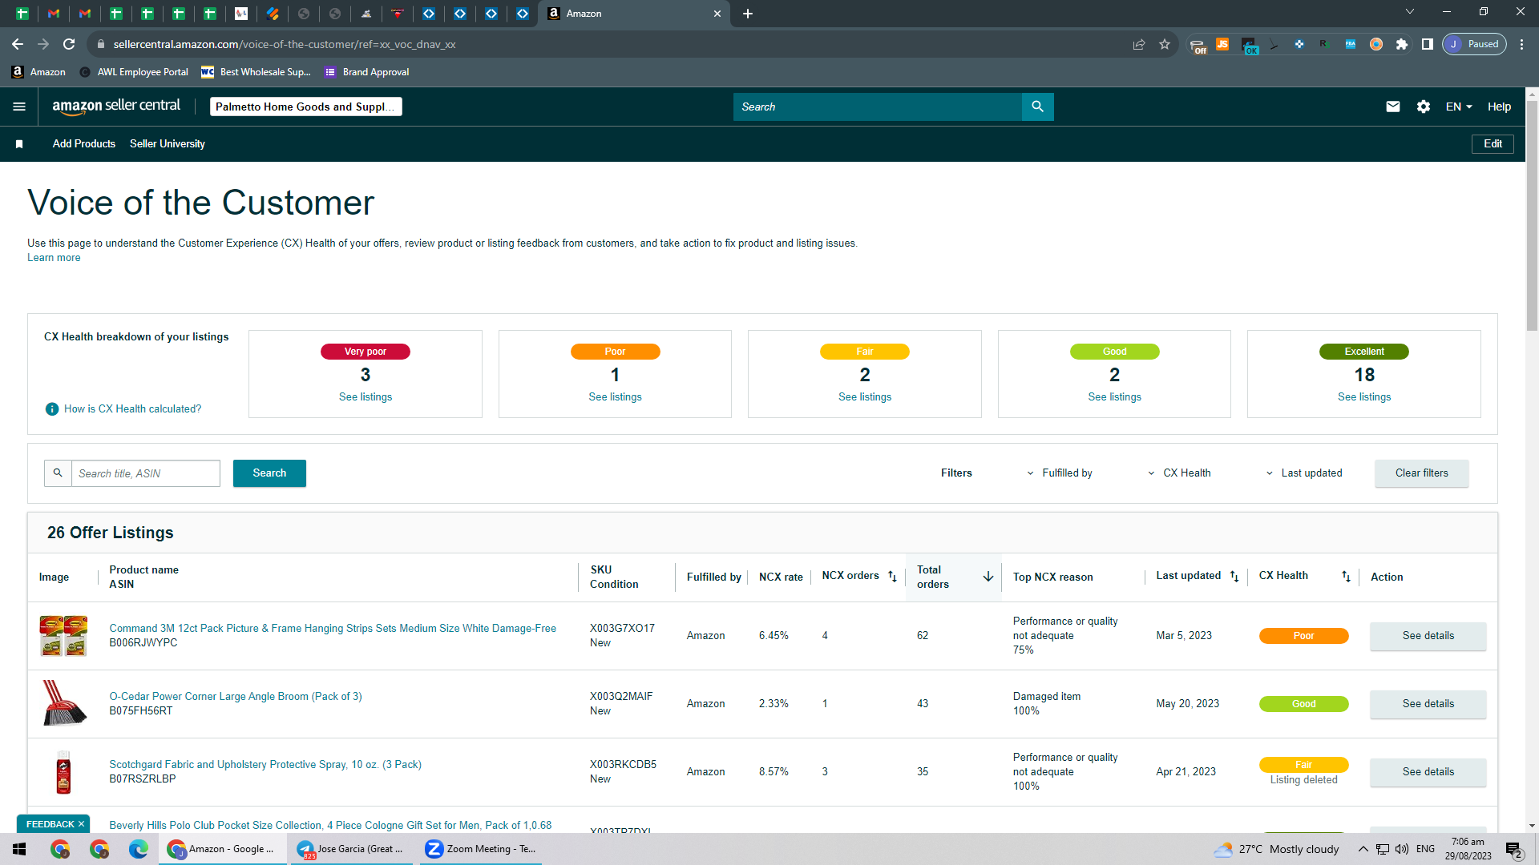Click the Paused profile button in Chrome

[1474, 44]
